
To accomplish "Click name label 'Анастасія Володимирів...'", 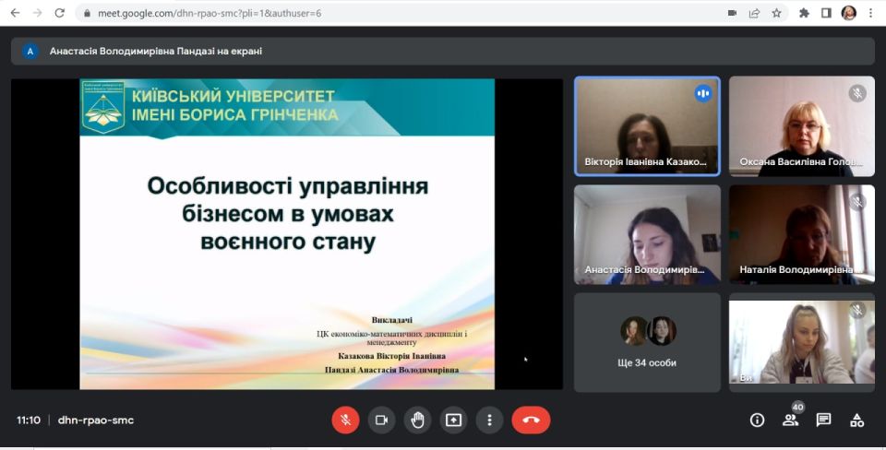I will click(x=645, y=270).
